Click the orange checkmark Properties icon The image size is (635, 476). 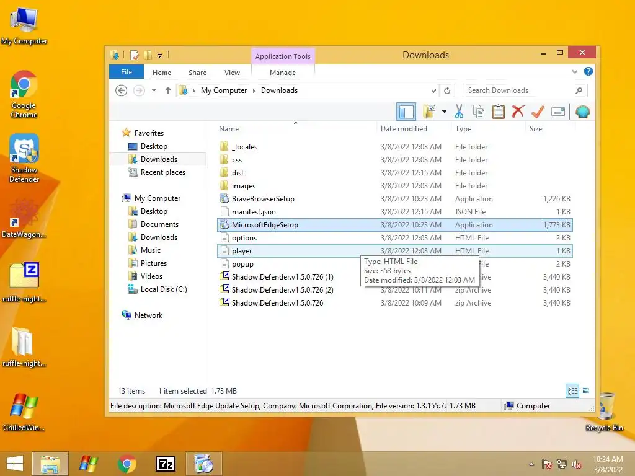pos(538,112)
